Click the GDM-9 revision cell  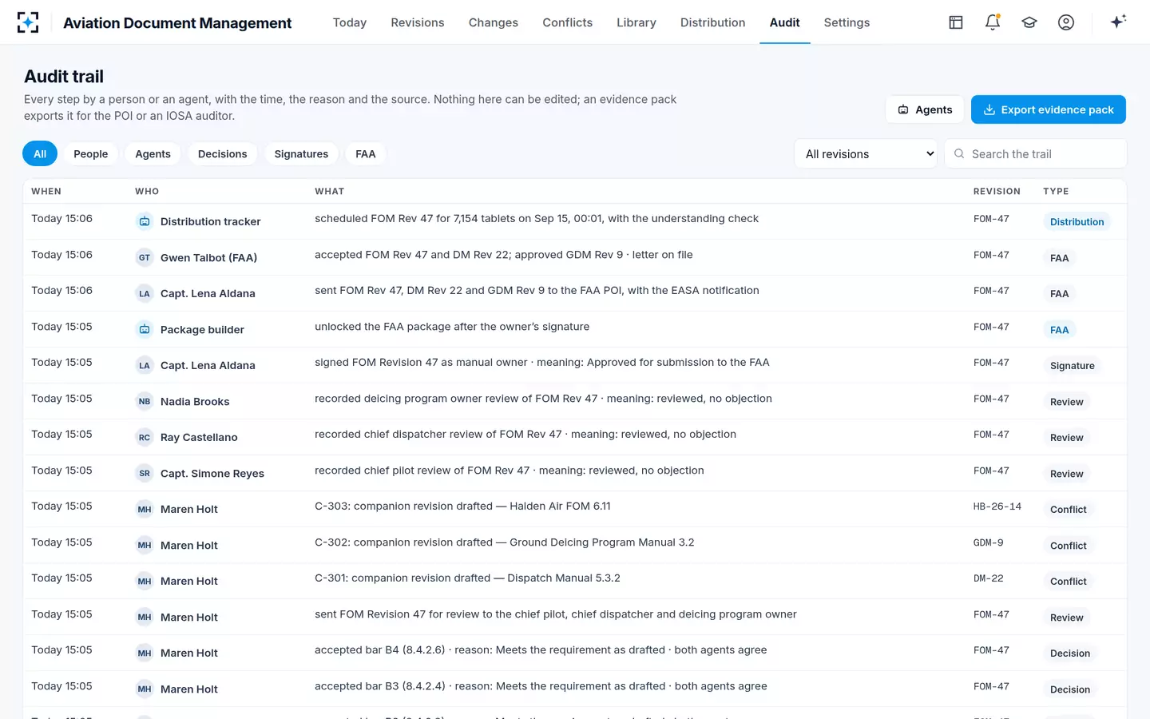pos(989,542)
